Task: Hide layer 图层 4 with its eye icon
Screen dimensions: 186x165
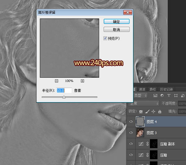Action: point(131,122)
